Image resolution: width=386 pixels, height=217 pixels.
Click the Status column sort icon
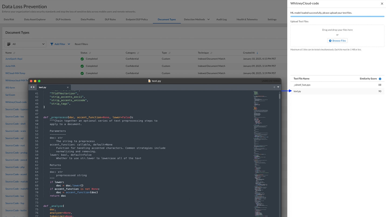(90, 53)
